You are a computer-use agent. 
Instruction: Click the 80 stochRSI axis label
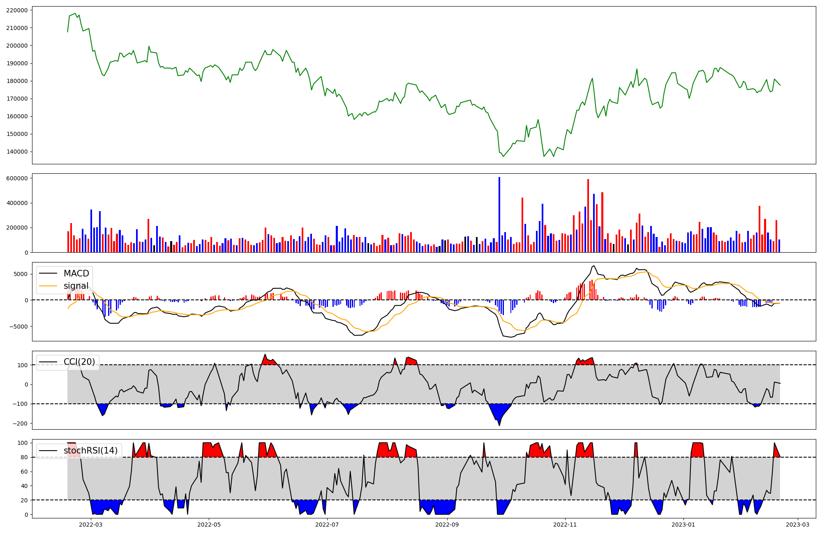pos(24,457)
